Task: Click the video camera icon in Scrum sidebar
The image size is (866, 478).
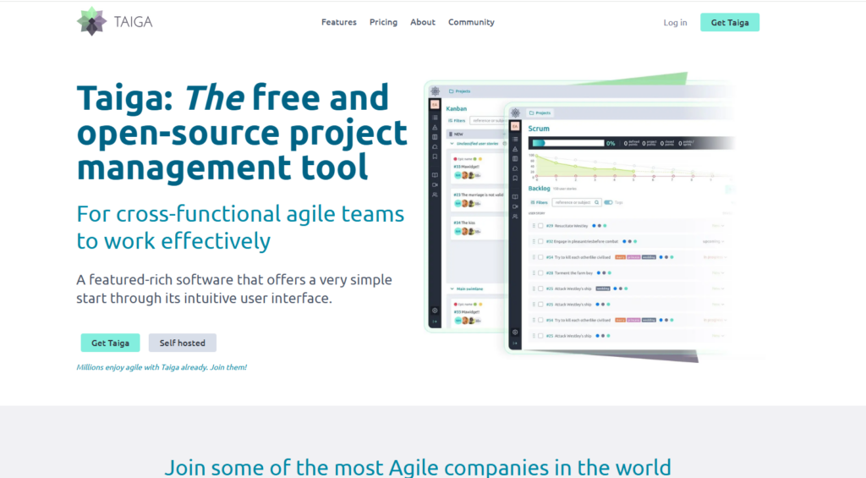Action: click(x=515, y=206)
